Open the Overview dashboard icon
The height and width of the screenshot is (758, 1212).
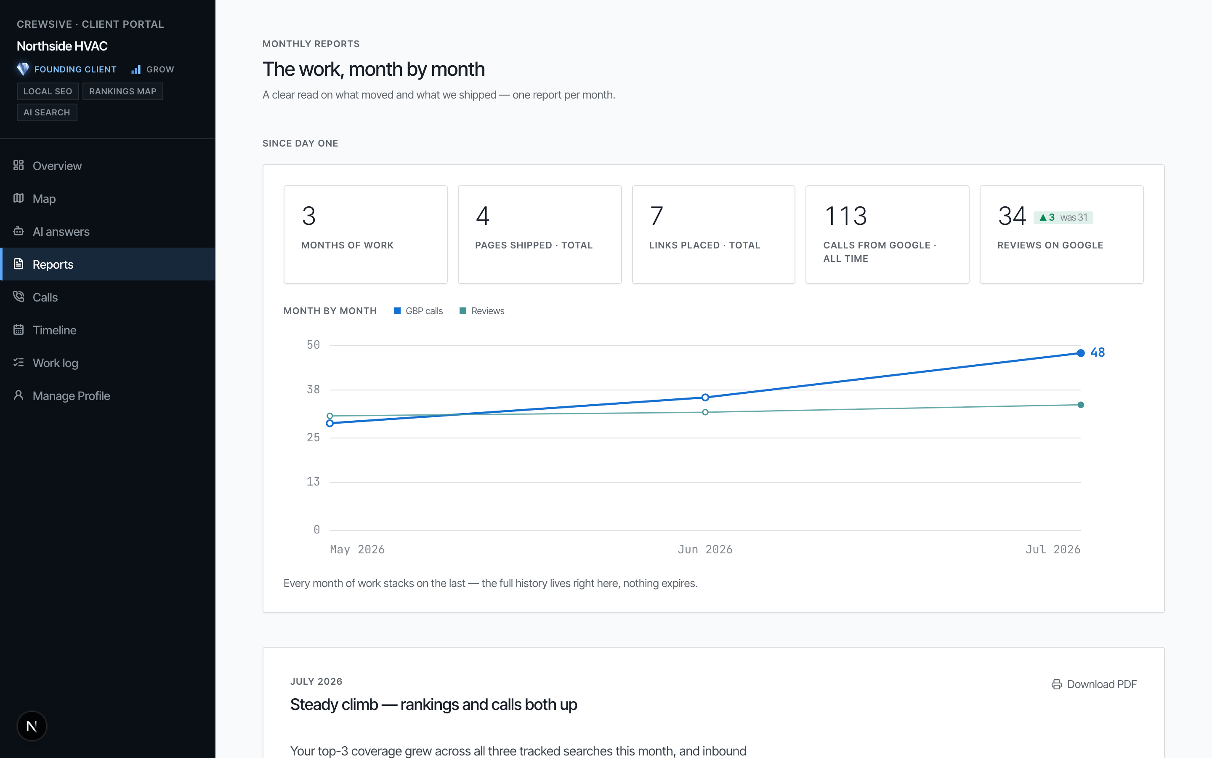[19, 165]
